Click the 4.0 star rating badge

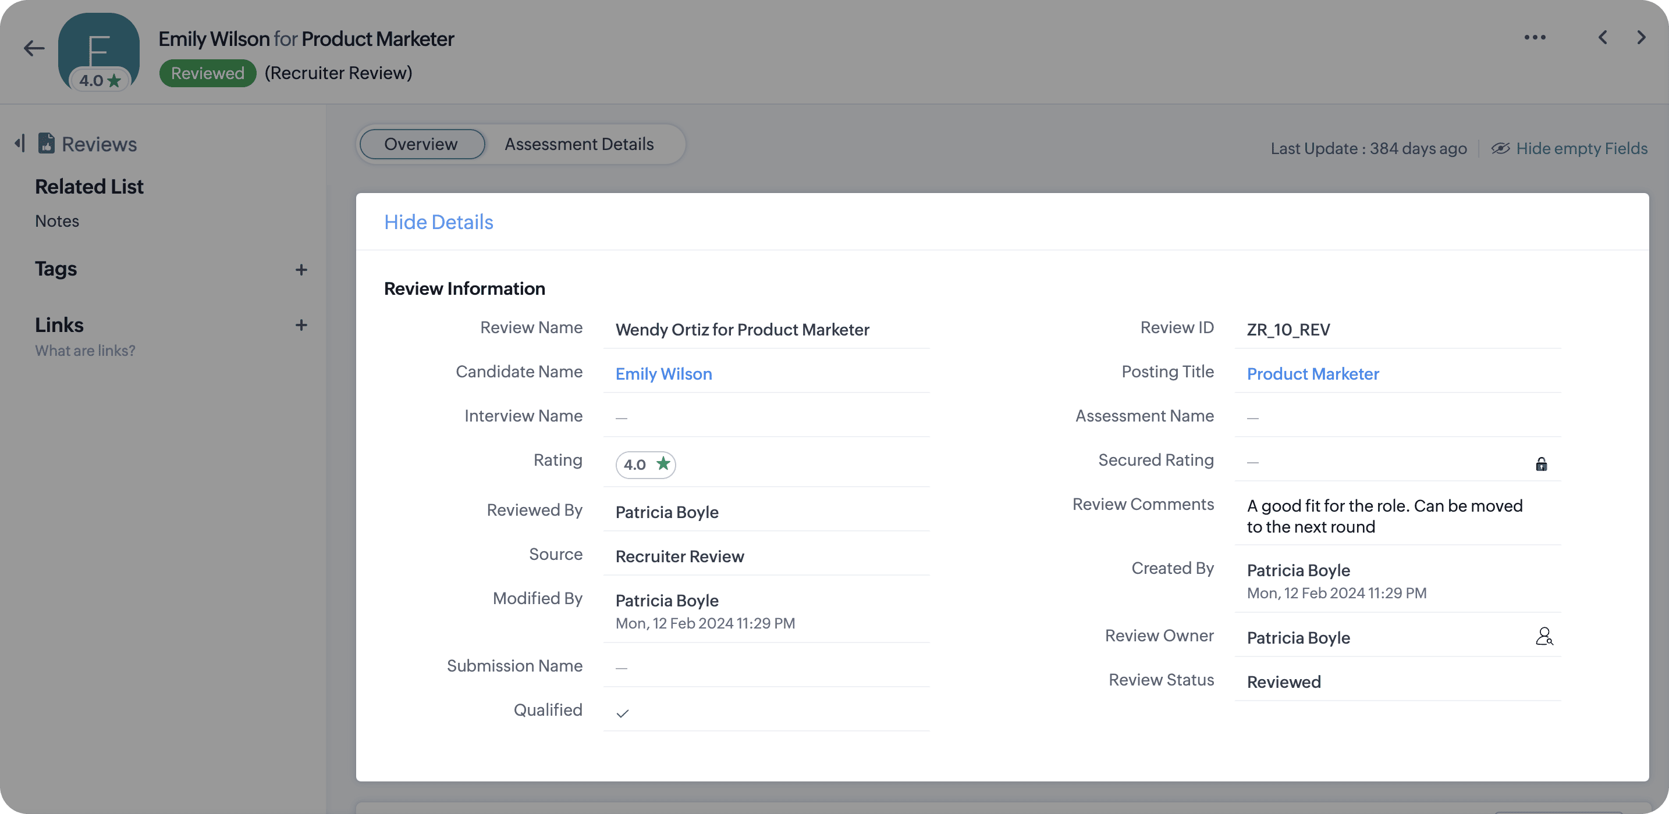click(x=645, y=465)
